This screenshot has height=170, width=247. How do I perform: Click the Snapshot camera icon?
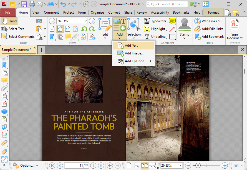[x=39, y=21]
